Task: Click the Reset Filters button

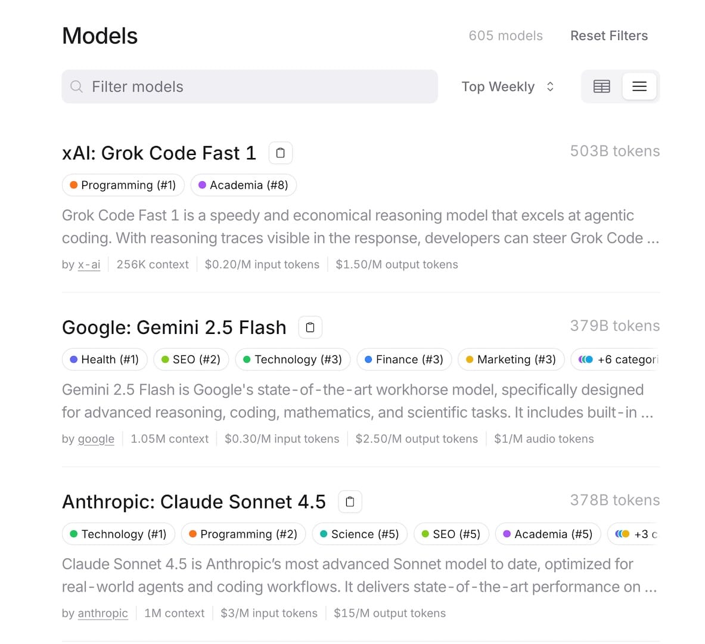Action: (608, 36)
